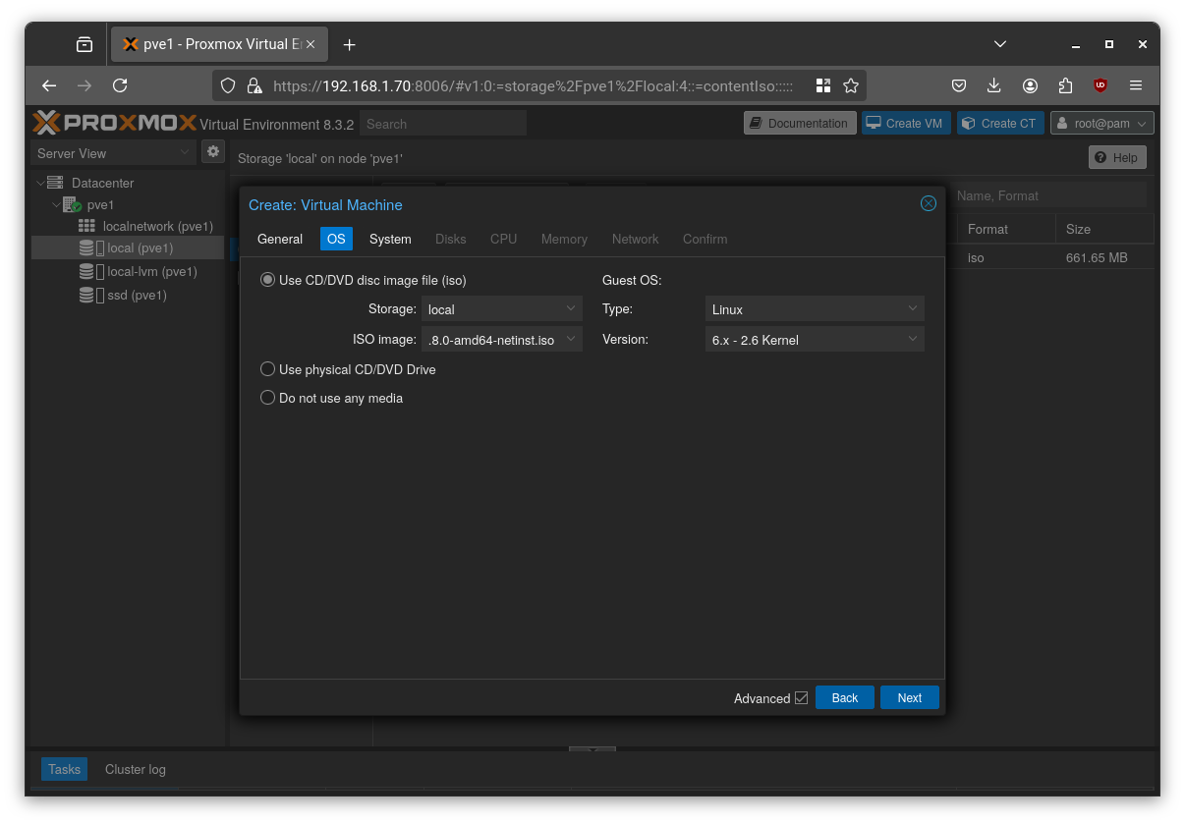This screenshot has width=1185, height=824.
Task: Select the 'Use physical CD/DVD Drive' option
Action: click(267, 368)
